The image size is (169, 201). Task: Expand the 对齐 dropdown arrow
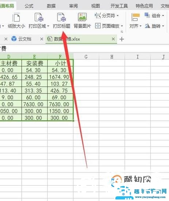tap(140, 26)
